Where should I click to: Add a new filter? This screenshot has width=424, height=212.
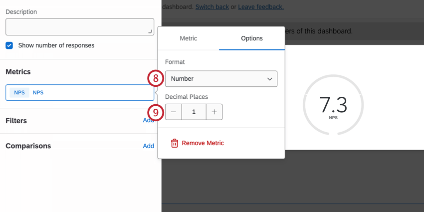click(x=148, y=121)
